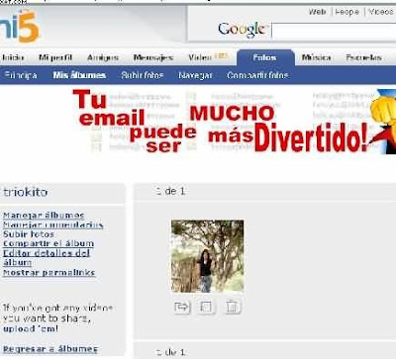Screen dimensions: 396x359
Task: Open Subir fotos in the blue submenu bar
Action: coord(143,75)
